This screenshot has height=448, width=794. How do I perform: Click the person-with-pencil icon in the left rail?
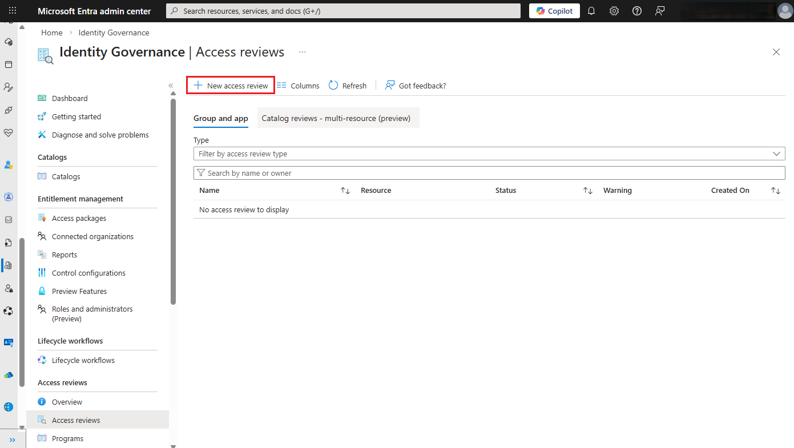tap(9, 87)
